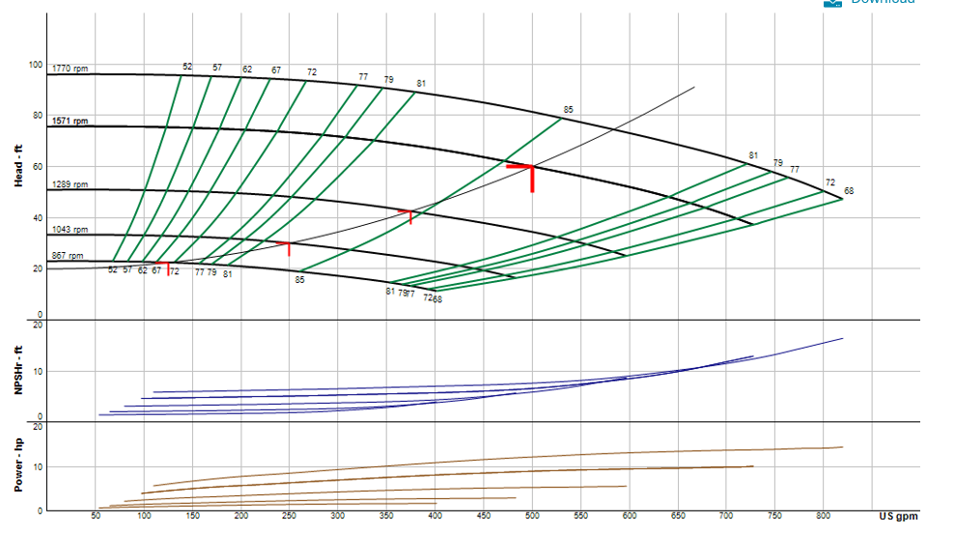The image size is (955, 534).
Task: Click the red marker on the 1289 rpm curve
Action: [407, 215]
